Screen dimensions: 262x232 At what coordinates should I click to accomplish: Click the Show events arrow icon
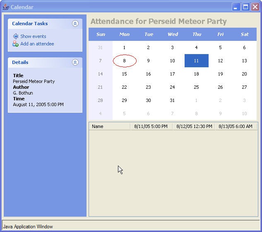tap(16, 36)
